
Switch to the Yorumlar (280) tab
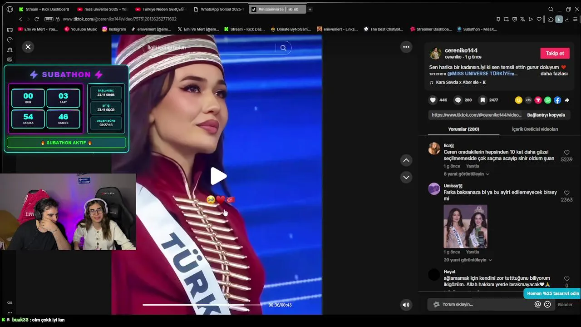[463, 129]
